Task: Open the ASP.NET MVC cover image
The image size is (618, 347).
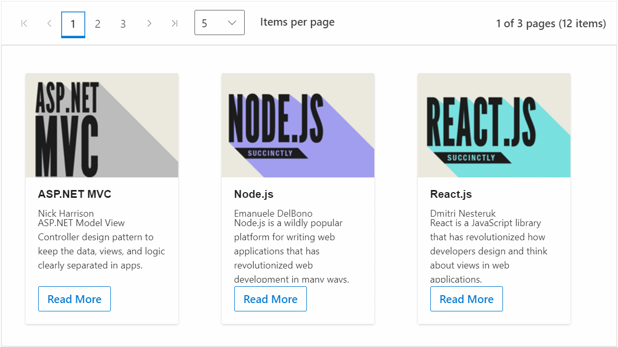Action: pyautogui.click(x=102, y=126)
